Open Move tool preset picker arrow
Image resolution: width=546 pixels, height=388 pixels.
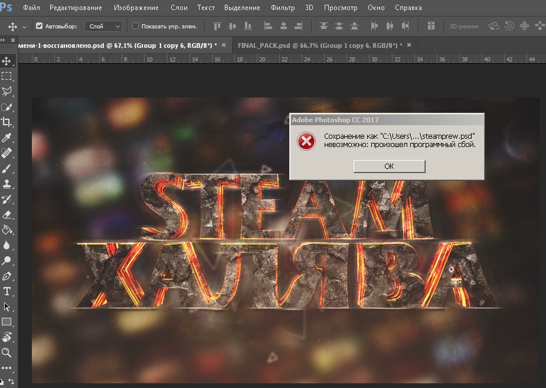[24, 27]
